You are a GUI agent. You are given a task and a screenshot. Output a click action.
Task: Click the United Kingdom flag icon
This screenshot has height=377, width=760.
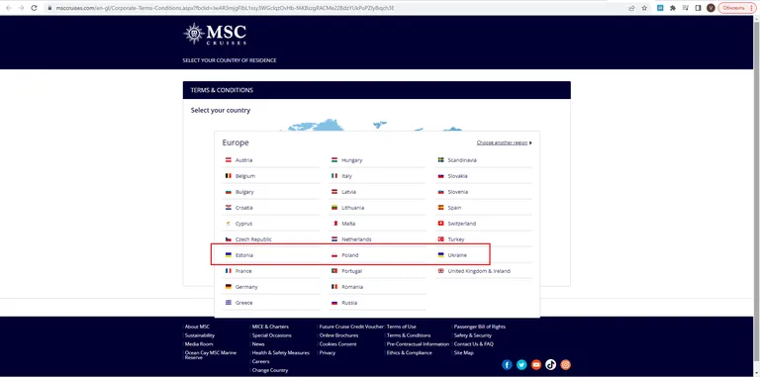441,271
